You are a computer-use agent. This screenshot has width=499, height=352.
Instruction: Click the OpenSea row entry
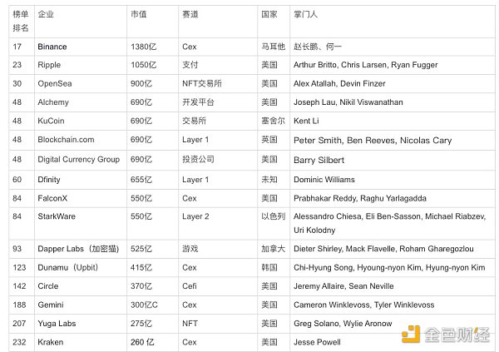pos(55,84)
